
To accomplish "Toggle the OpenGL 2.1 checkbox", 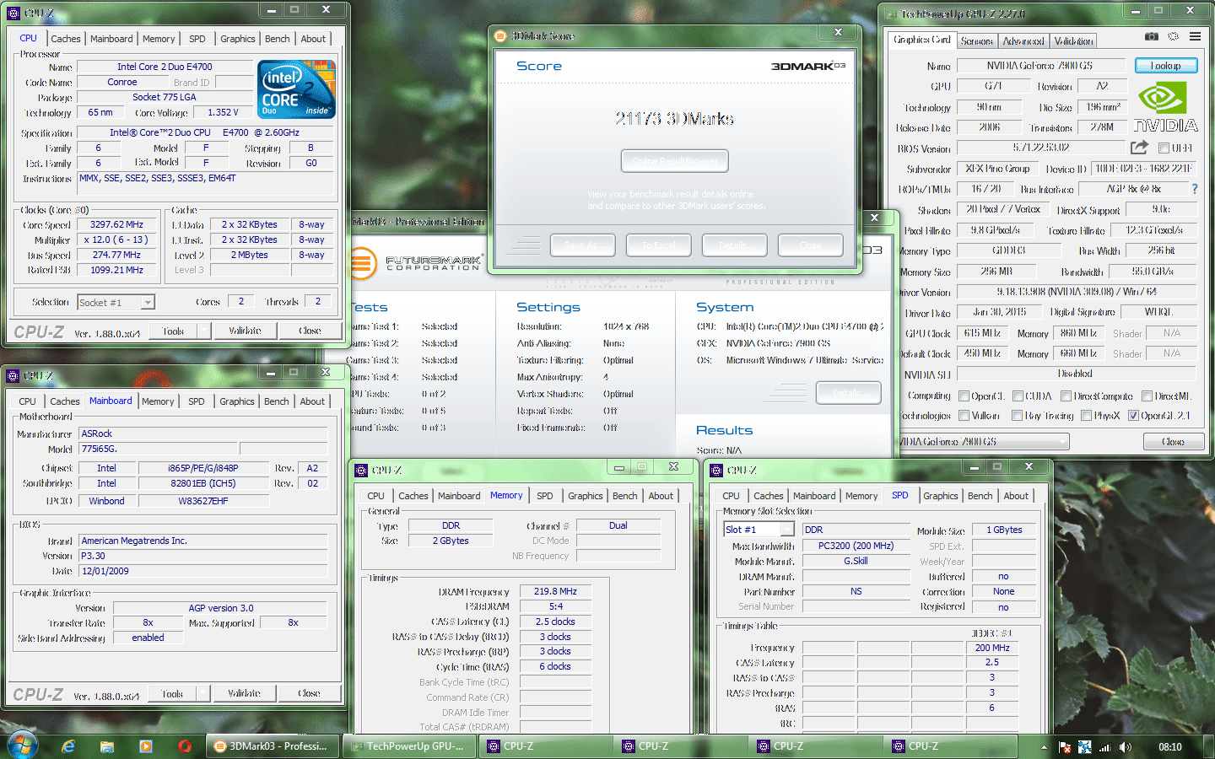I will (1133, 415).
